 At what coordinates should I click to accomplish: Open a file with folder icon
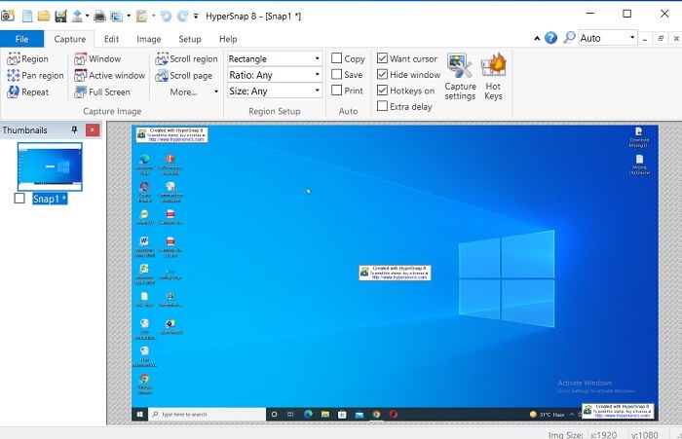click(x=44, y=17)
